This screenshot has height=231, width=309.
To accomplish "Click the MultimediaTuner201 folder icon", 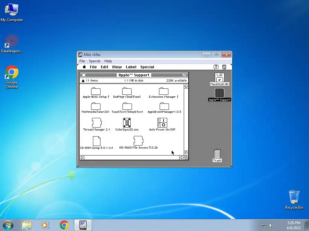I will [96, 106].
